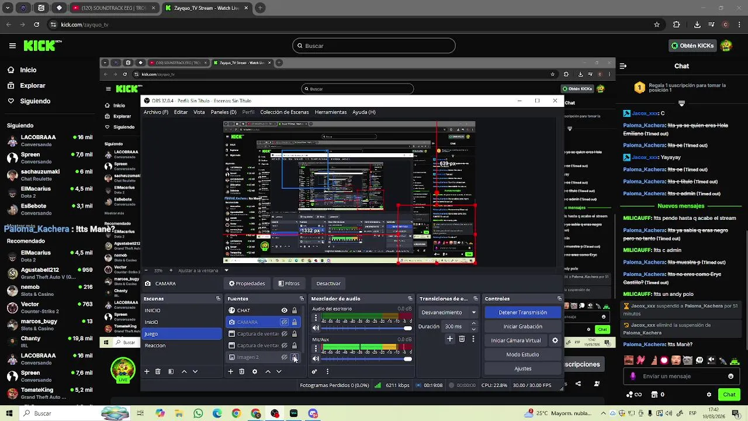This screenshot has width=748, height=421.
Task: Open the Audio del escritorio options dots
Action: [316, 318]
